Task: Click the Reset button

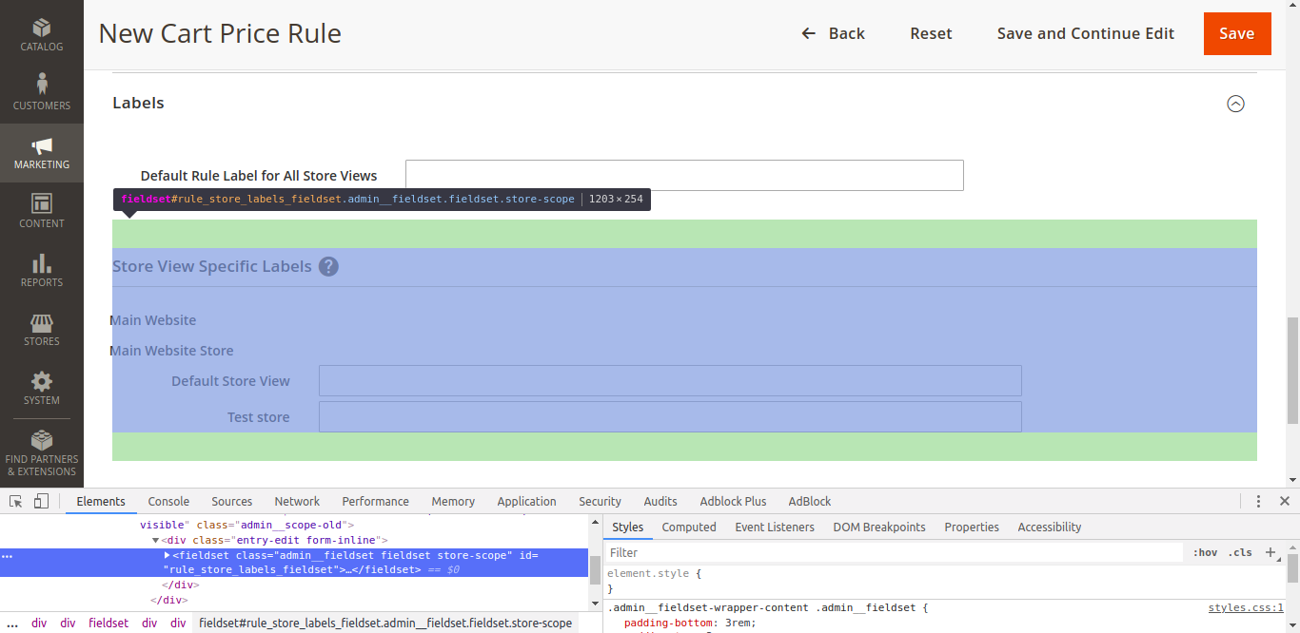Action: click(x=931, y=33)
